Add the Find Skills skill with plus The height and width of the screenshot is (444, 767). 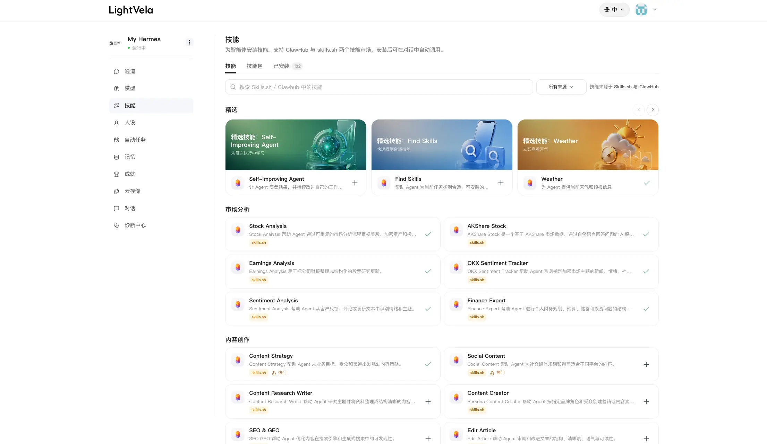tap(501, 183)
